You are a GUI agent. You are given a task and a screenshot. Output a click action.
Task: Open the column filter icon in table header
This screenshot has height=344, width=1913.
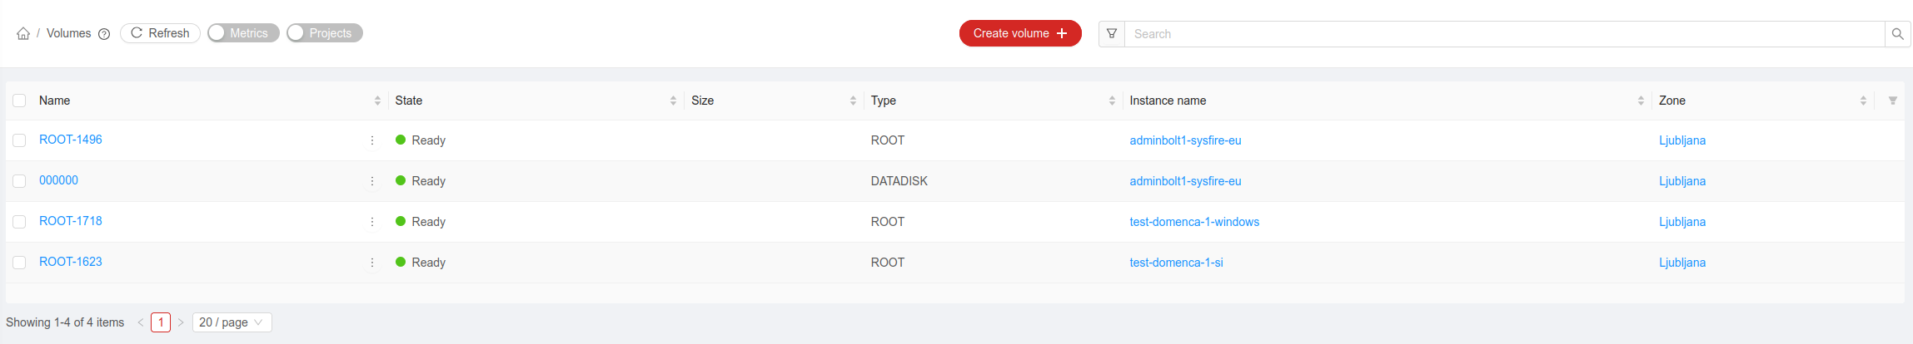[x=1892, y=101]
